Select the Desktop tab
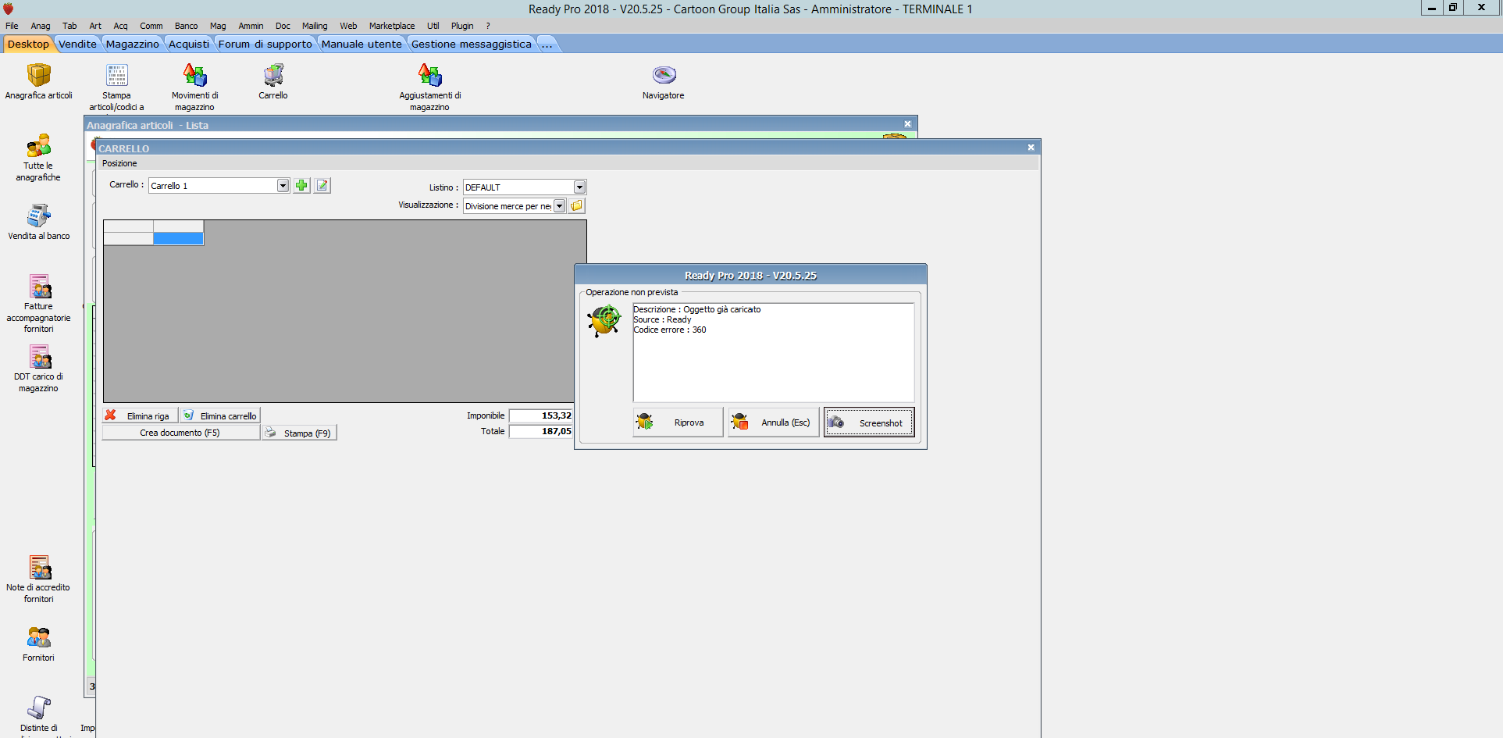 coord(28,44)
